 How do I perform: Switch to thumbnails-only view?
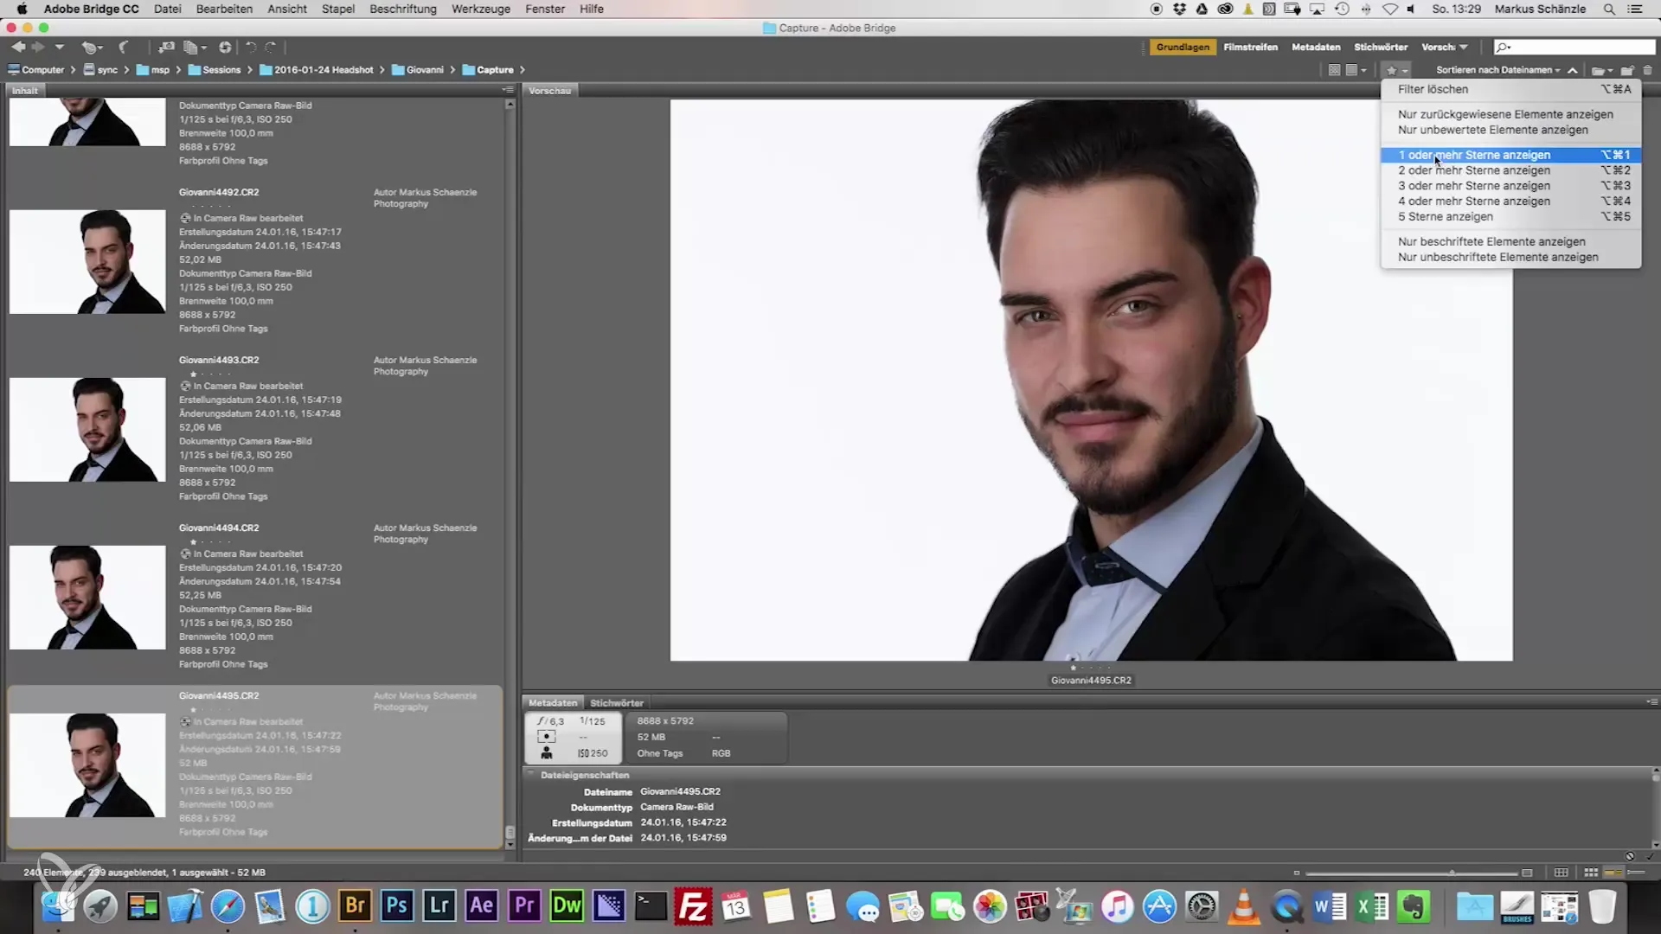pos(1591,873)
